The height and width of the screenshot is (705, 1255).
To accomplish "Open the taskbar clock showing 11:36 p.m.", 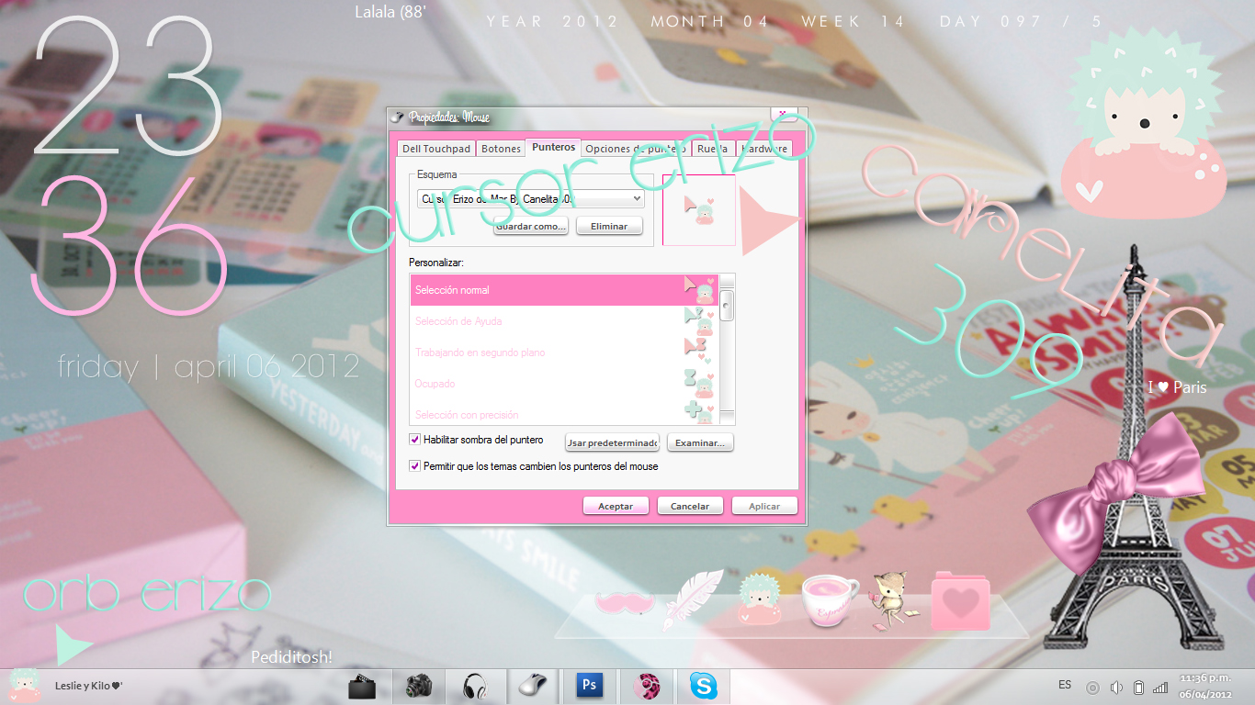I will 1207,687.
